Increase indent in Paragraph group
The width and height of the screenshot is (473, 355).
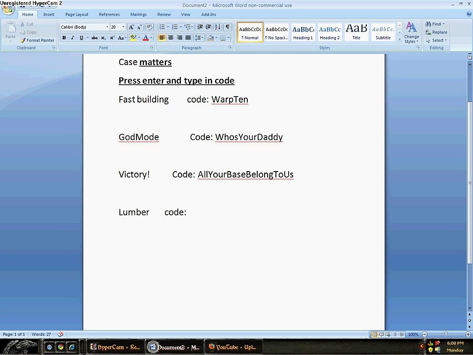tap(208, 27)
